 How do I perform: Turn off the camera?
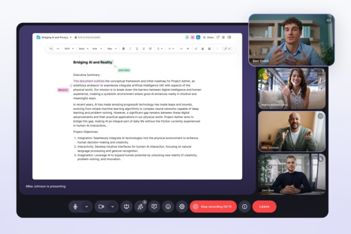click(x=101, y=207)
